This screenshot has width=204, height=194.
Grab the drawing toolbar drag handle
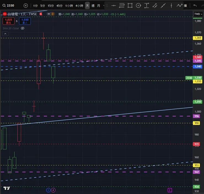(107, 6)
